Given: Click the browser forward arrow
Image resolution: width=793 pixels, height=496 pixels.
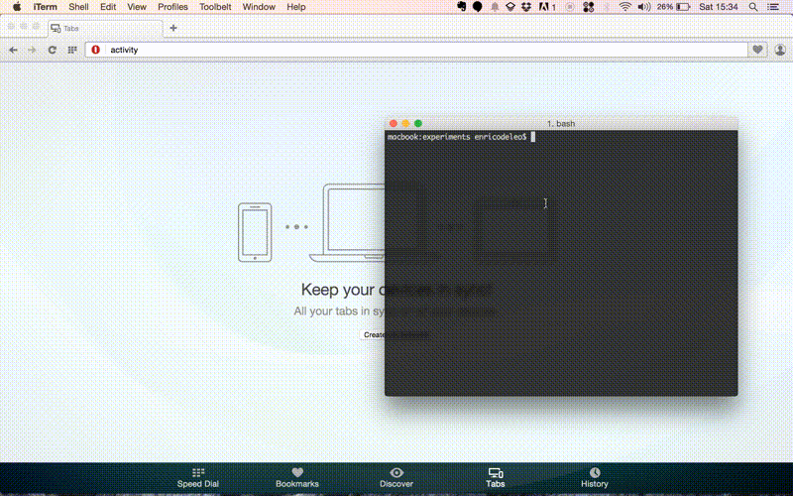Looking at the screenshot, I should [x=33, y=50].
